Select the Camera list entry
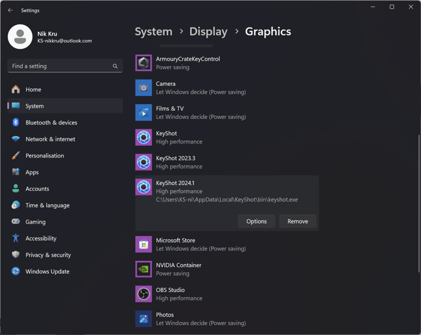421x335 pixels. [227, 88]
